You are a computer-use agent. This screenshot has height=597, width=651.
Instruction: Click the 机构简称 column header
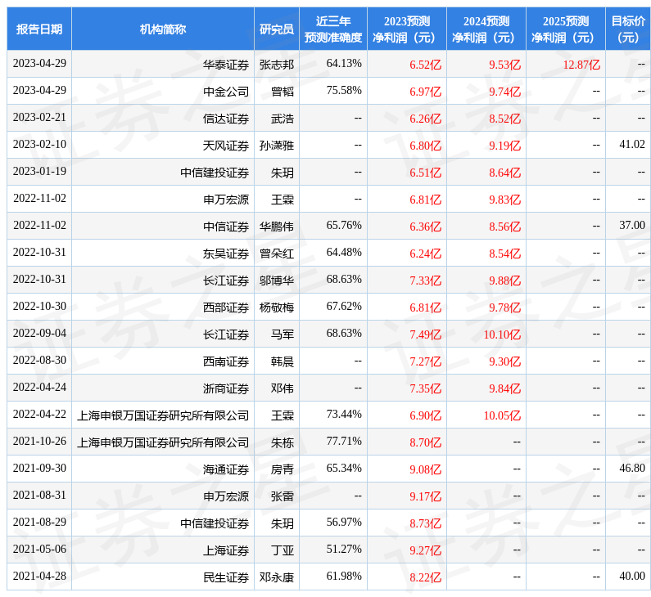(163, 29)
